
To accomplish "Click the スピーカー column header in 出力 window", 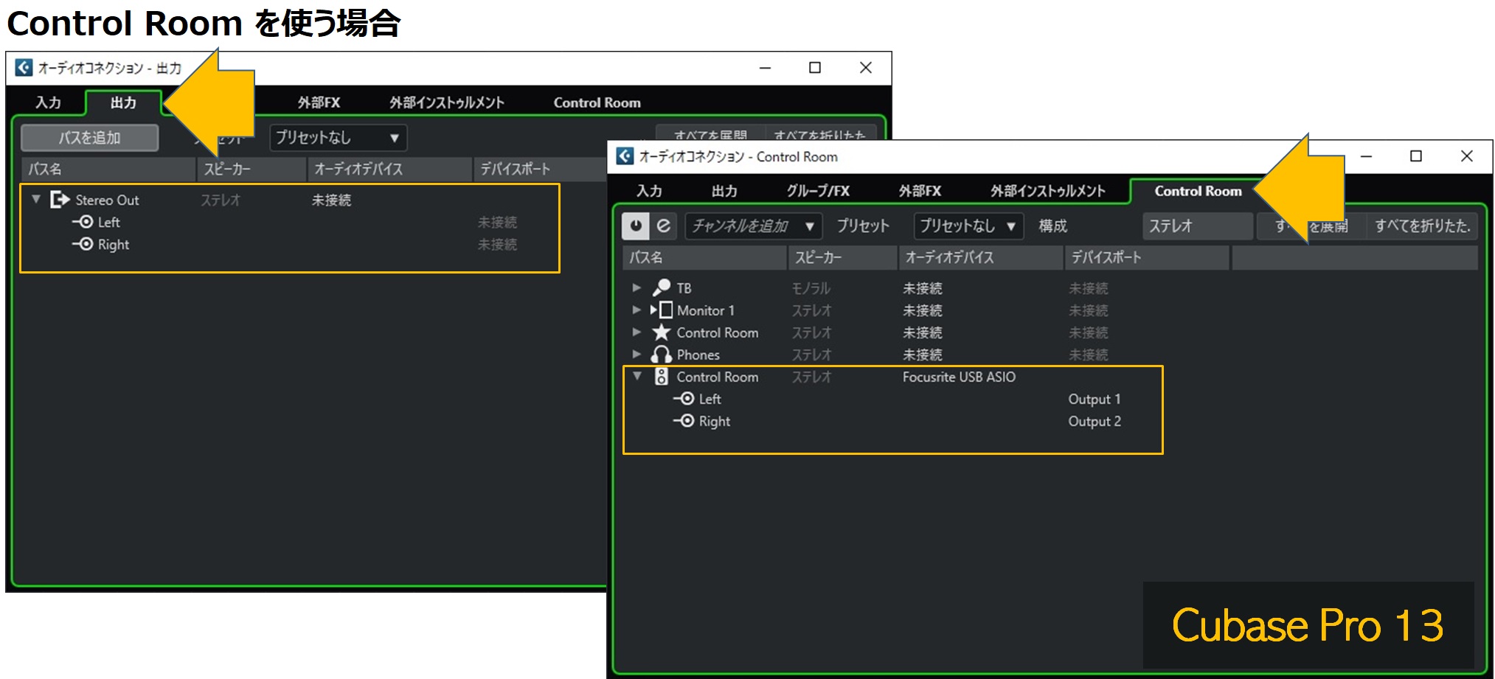I will tap(252, 169).
